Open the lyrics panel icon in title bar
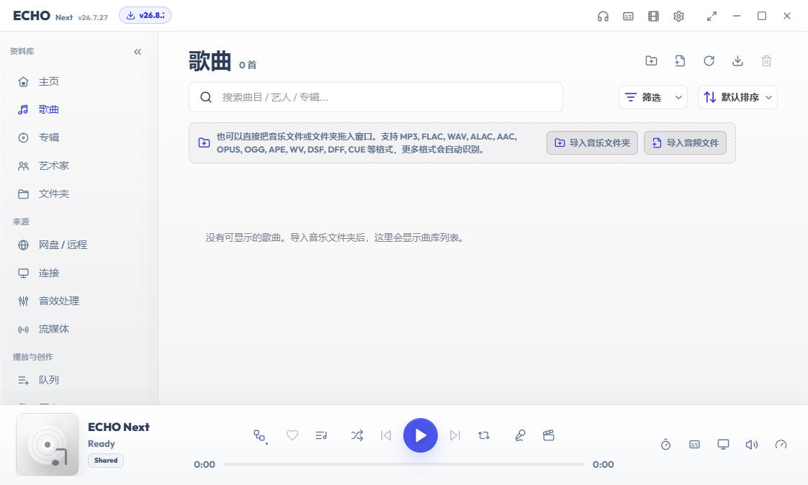Image resolution: width=808 pixels, height=485 pixels. [628, 17]
